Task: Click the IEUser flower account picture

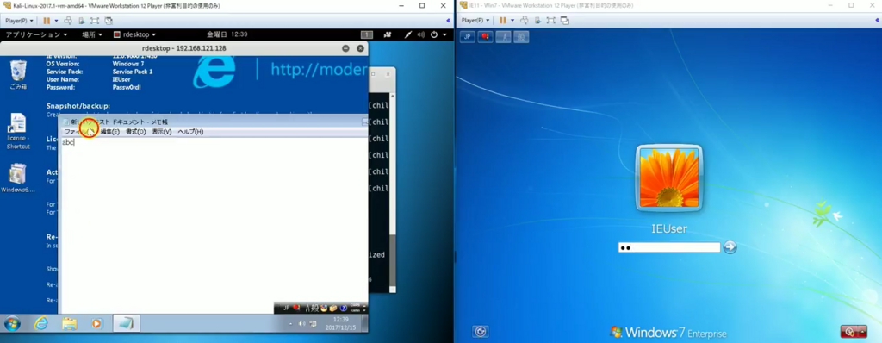Action: (x=668, y=178)
